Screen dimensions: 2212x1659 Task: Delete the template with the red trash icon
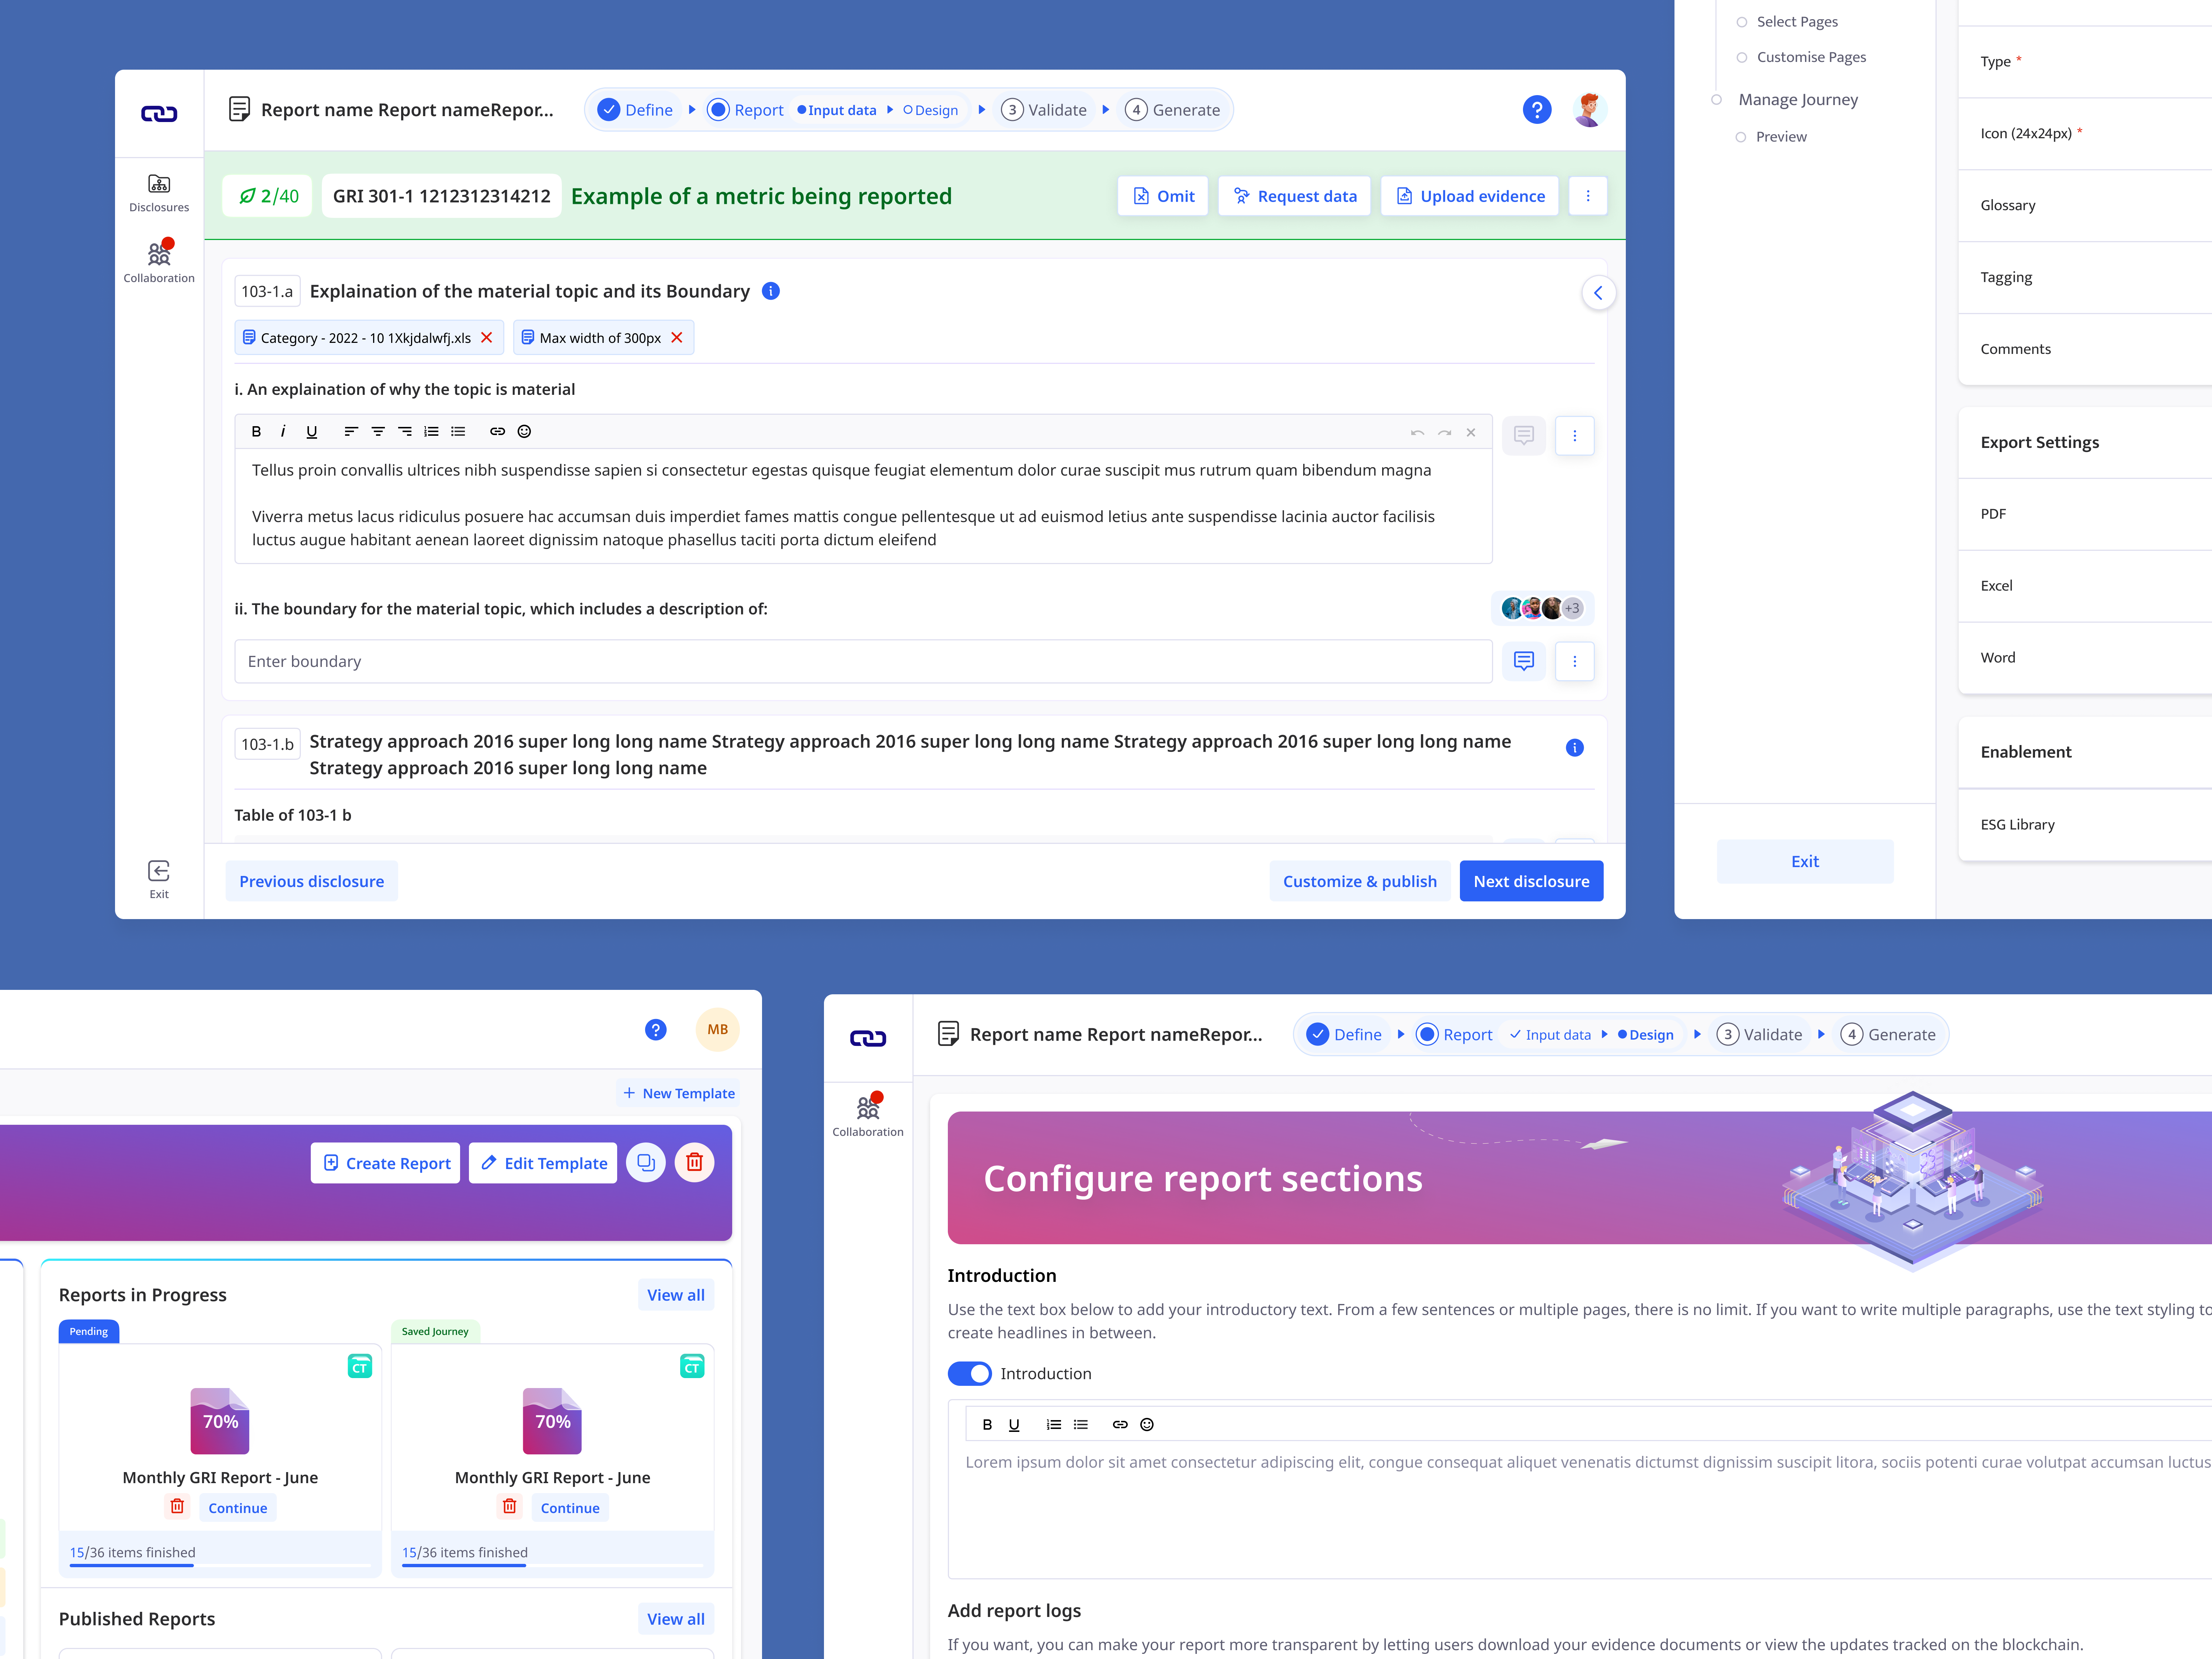tap(694, 1163)
